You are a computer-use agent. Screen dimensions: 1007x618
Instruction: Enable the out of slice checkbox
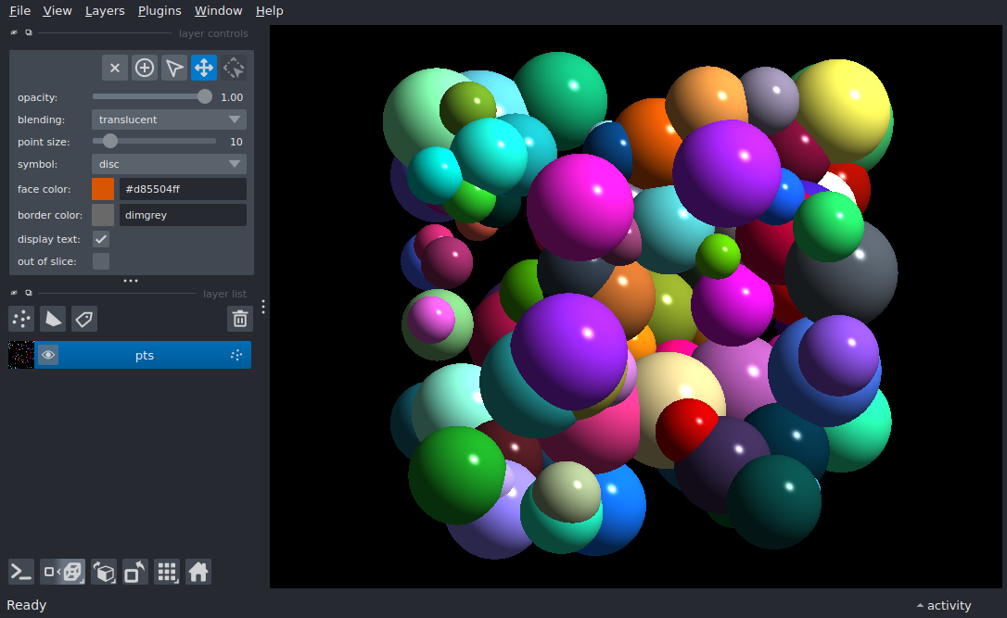click(x=101, y=261)
